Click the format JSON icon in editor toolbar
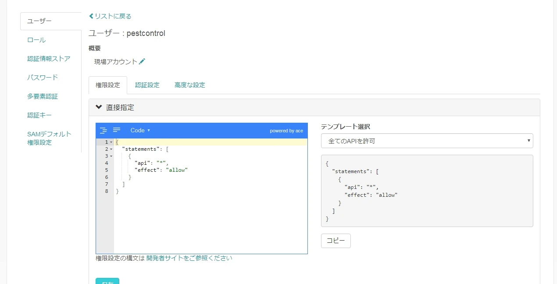This screenshot has height=284, width=557. pyautogui.click(x=104, y=130)
